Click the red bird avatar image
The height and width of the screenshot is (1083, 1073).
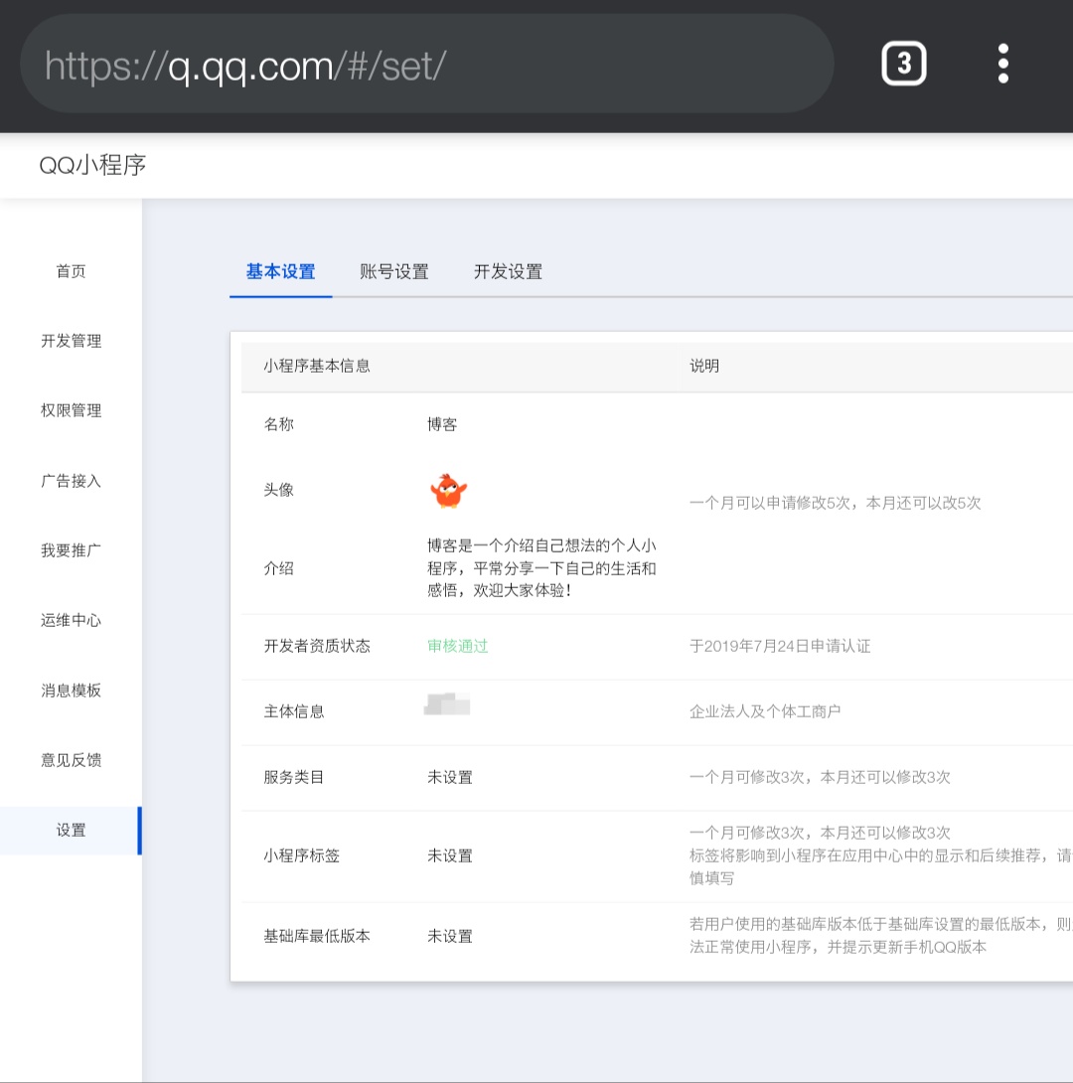tap(449, 491)
